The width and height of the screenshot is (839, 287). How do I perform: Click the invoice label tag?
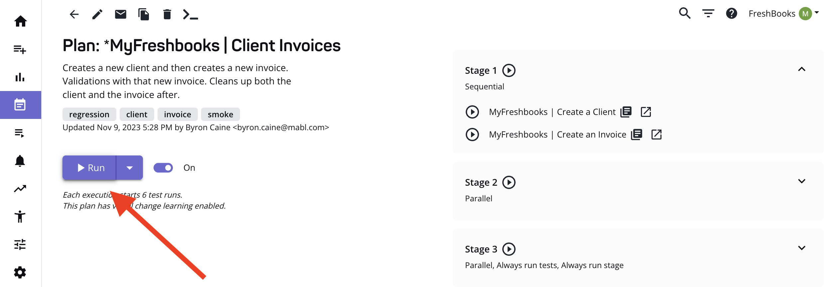(178, 114)
